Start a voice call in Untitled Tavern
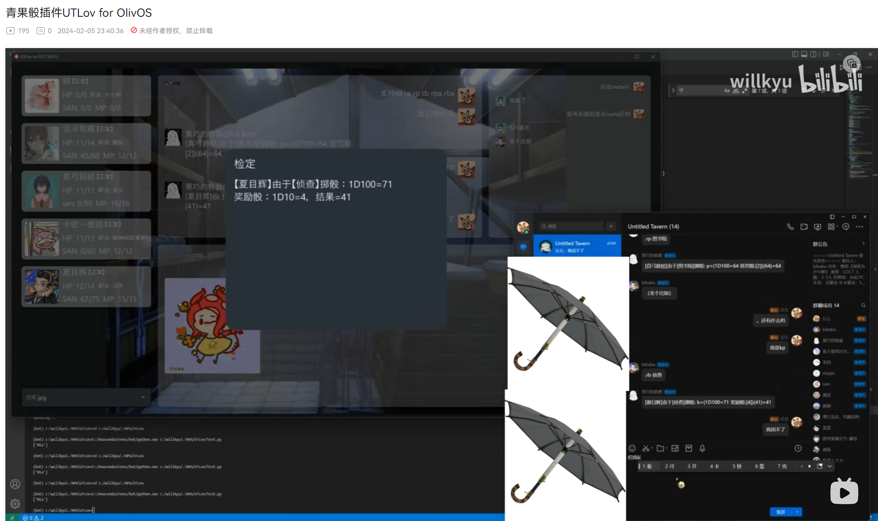This screenshot has height=521, width=878. (x=790, y=227)
